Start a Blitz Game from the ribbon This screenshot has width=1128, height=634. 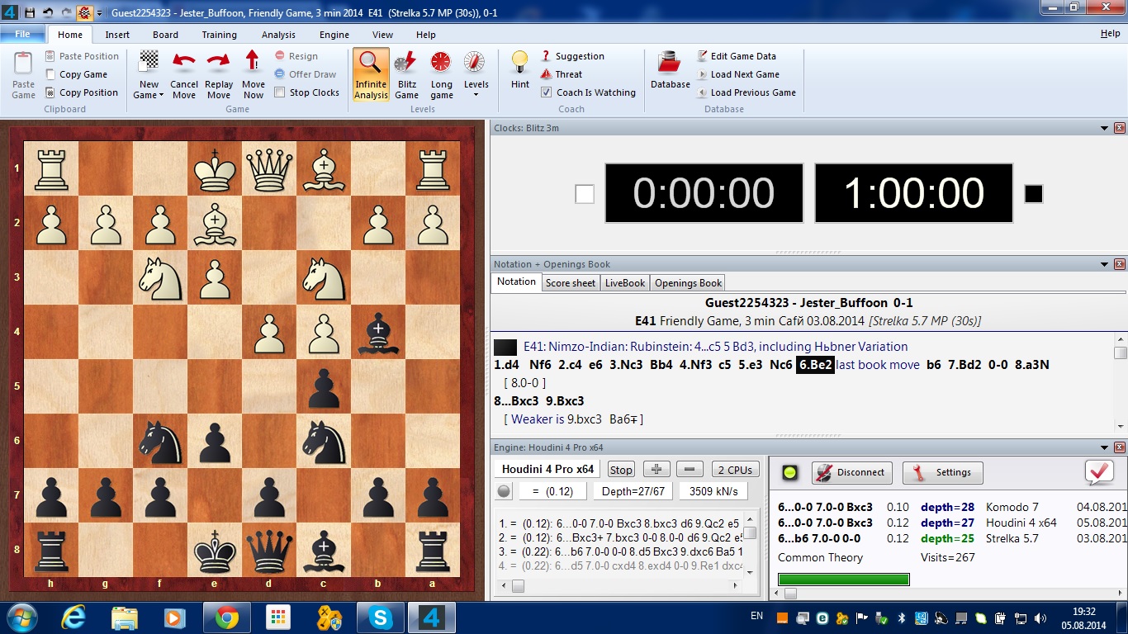click(406, 64)
